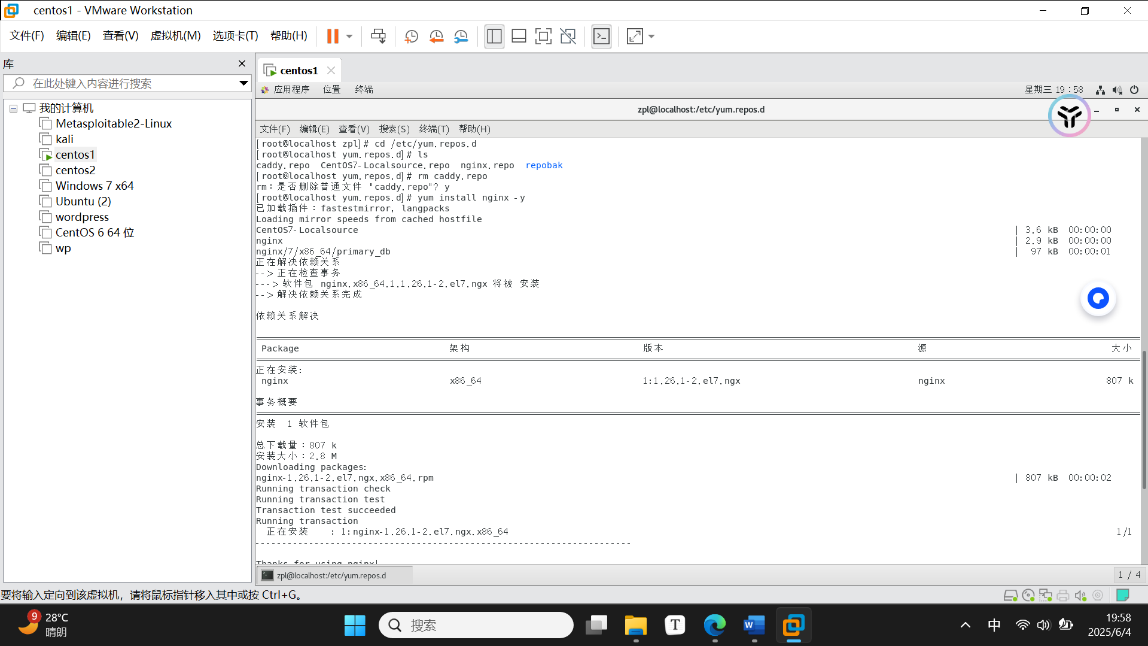Revert VM to previous snapshot
This screenshot has width=1148, height=646.
(x=436, y=37)
